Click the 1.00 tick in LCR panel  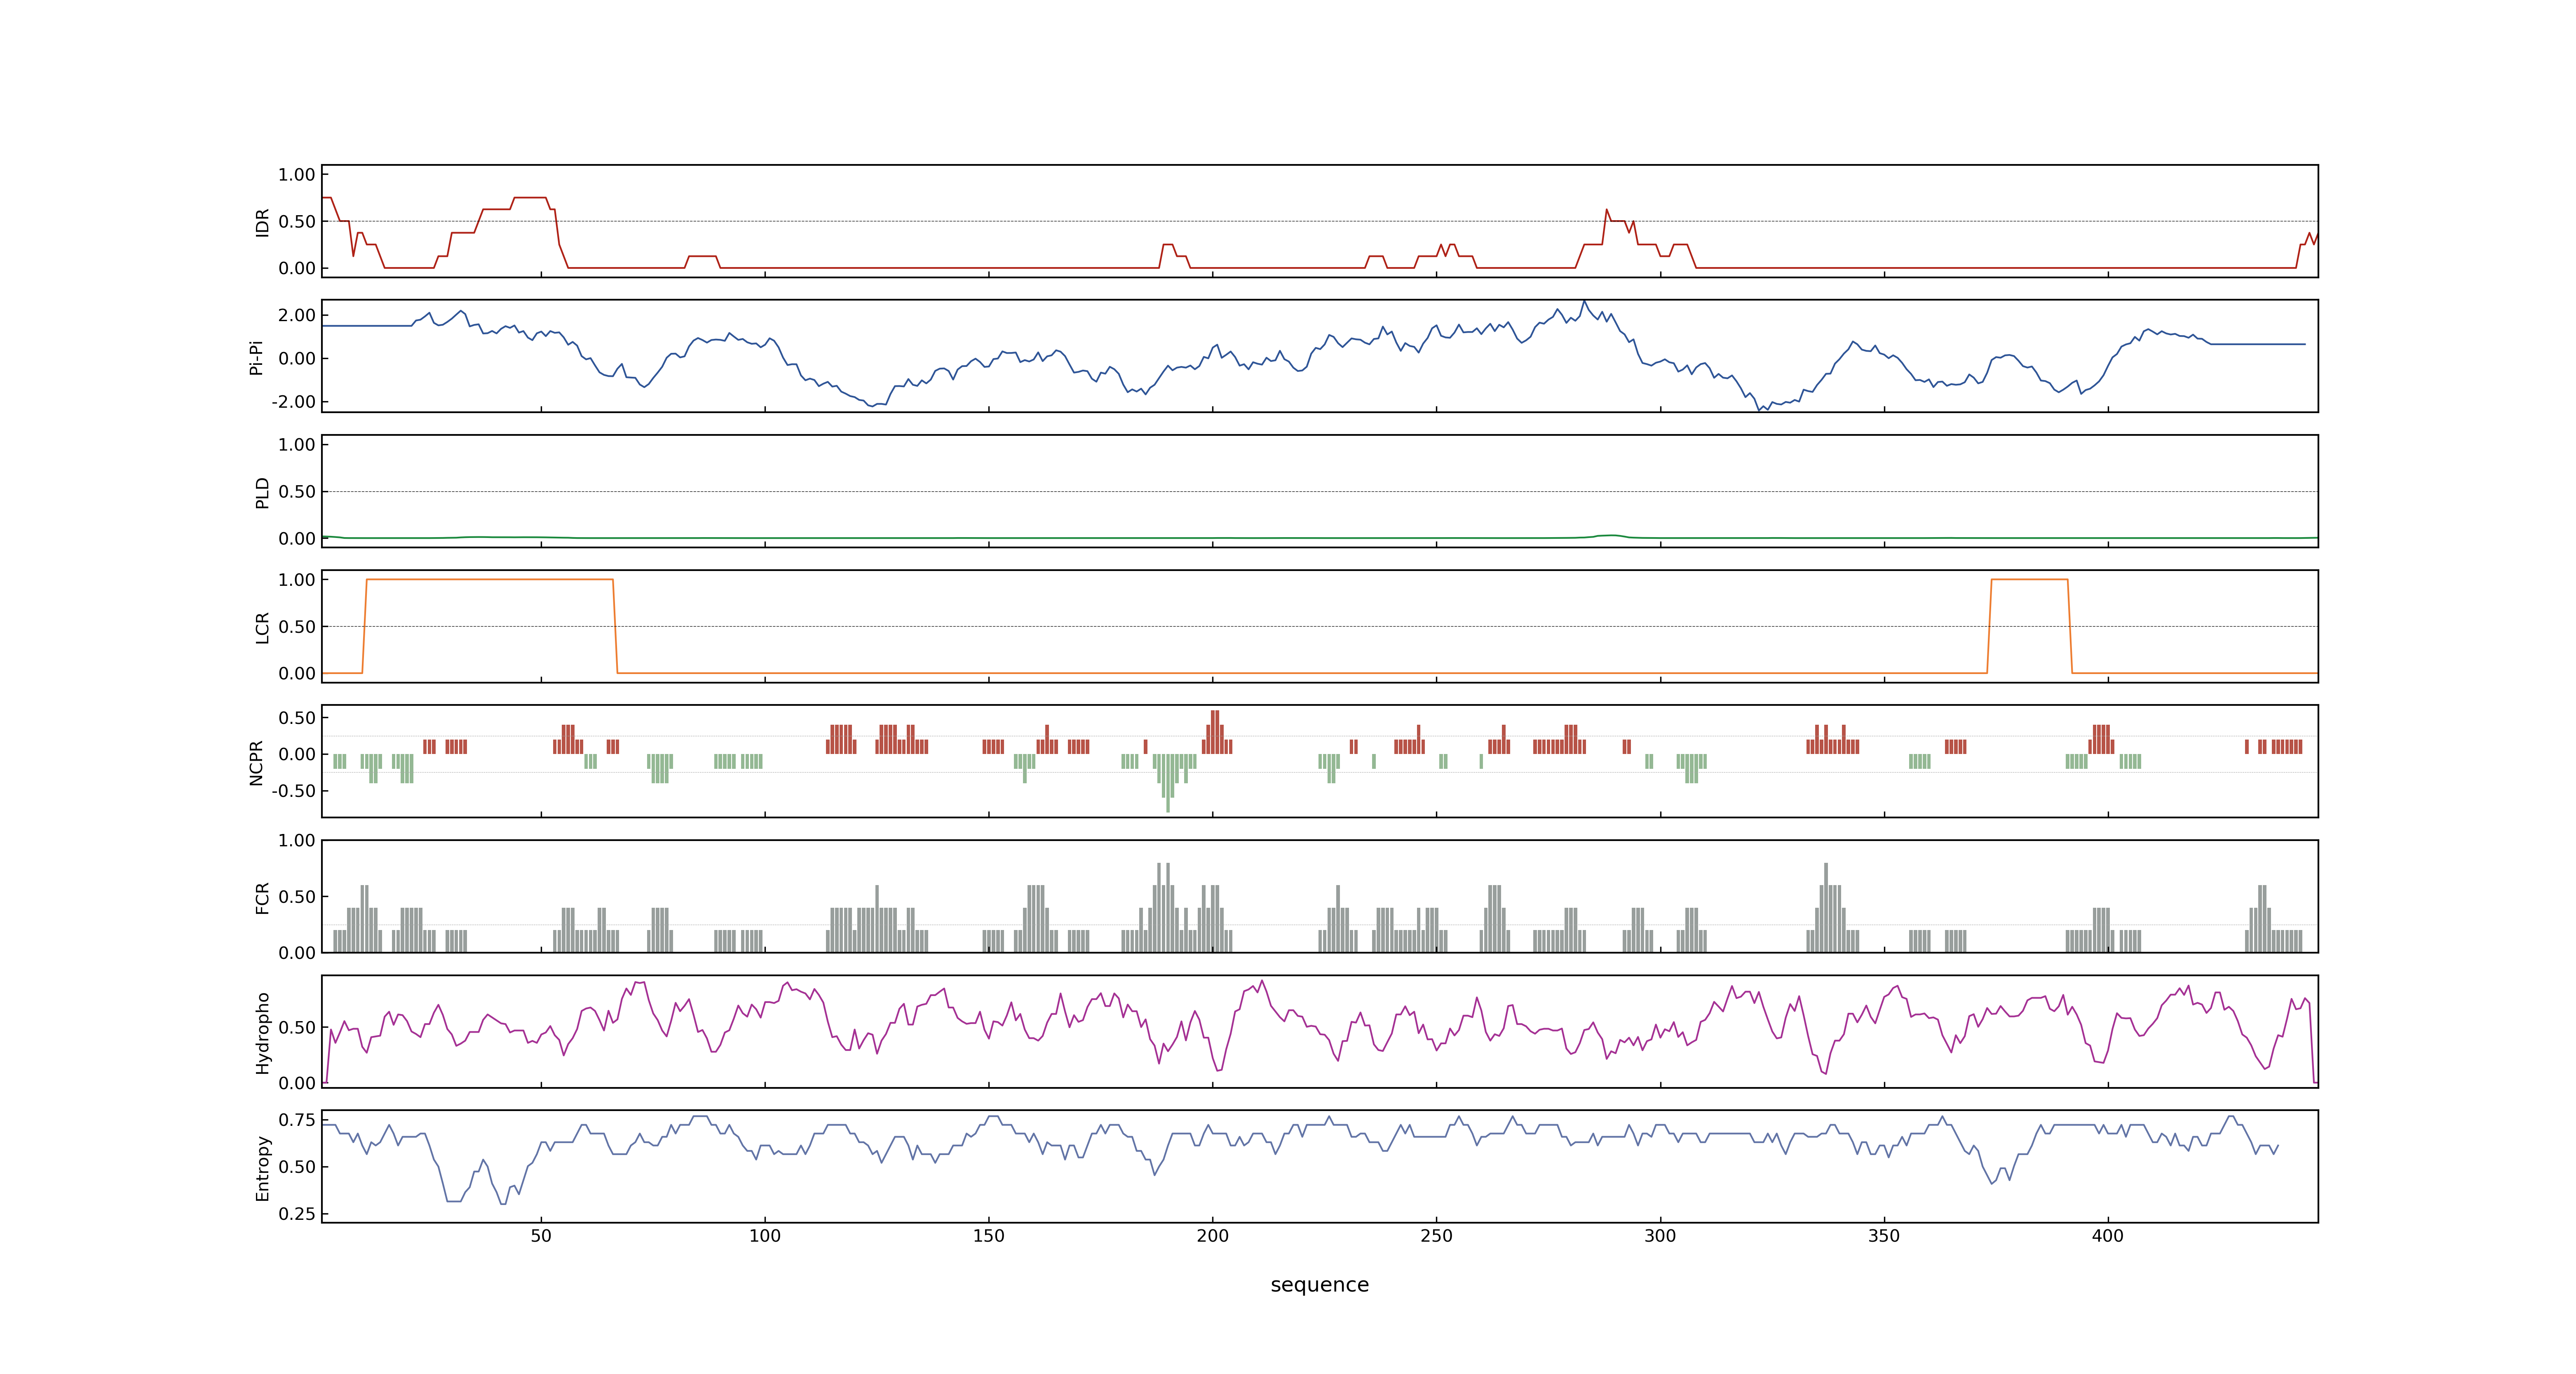[297, 580]
